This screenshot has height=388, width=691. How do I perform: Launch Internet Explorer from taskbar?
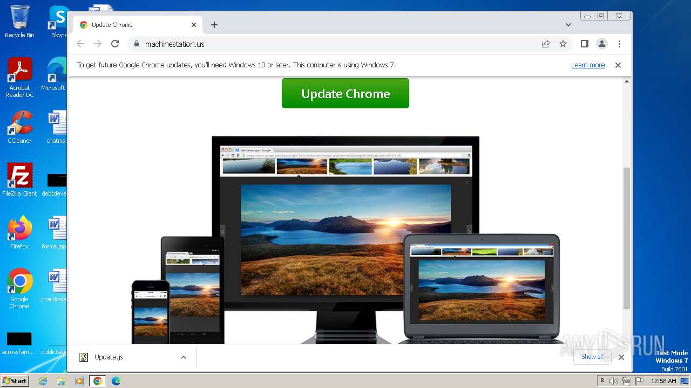pos(43,381)
